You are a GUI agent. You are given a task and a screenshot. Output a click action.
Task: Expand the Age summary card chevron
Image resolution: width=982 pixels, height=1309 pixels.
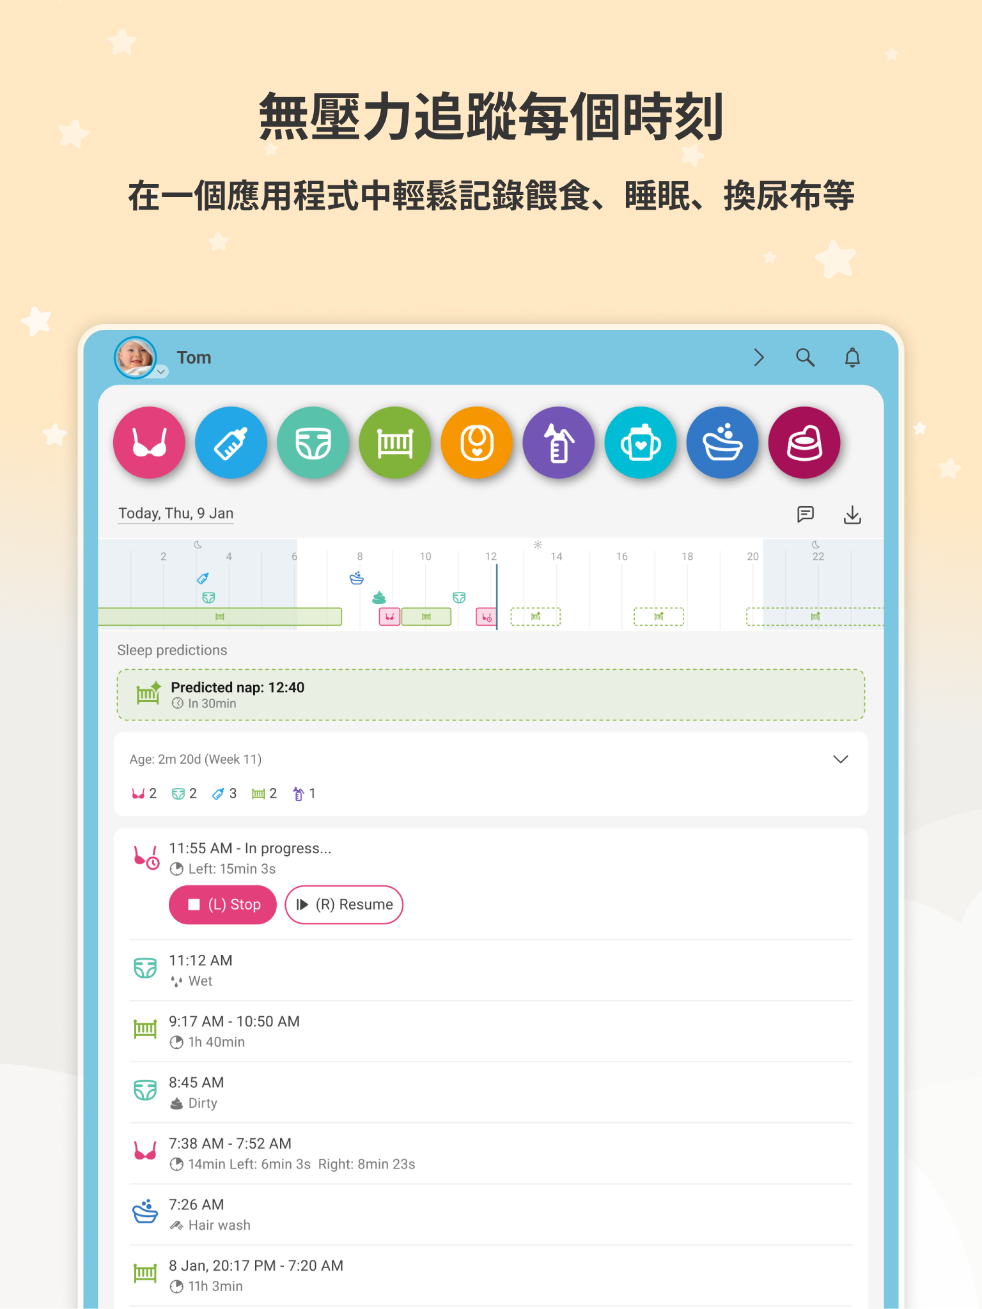pyautogui.click(x=841, y=759)
